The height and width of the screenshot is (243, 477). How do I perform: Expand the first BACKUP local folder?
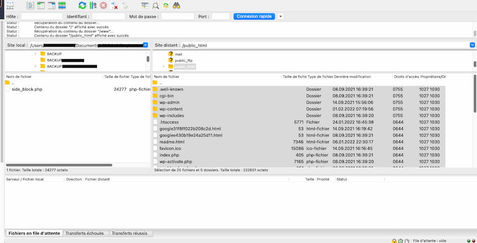click(36, 54)
